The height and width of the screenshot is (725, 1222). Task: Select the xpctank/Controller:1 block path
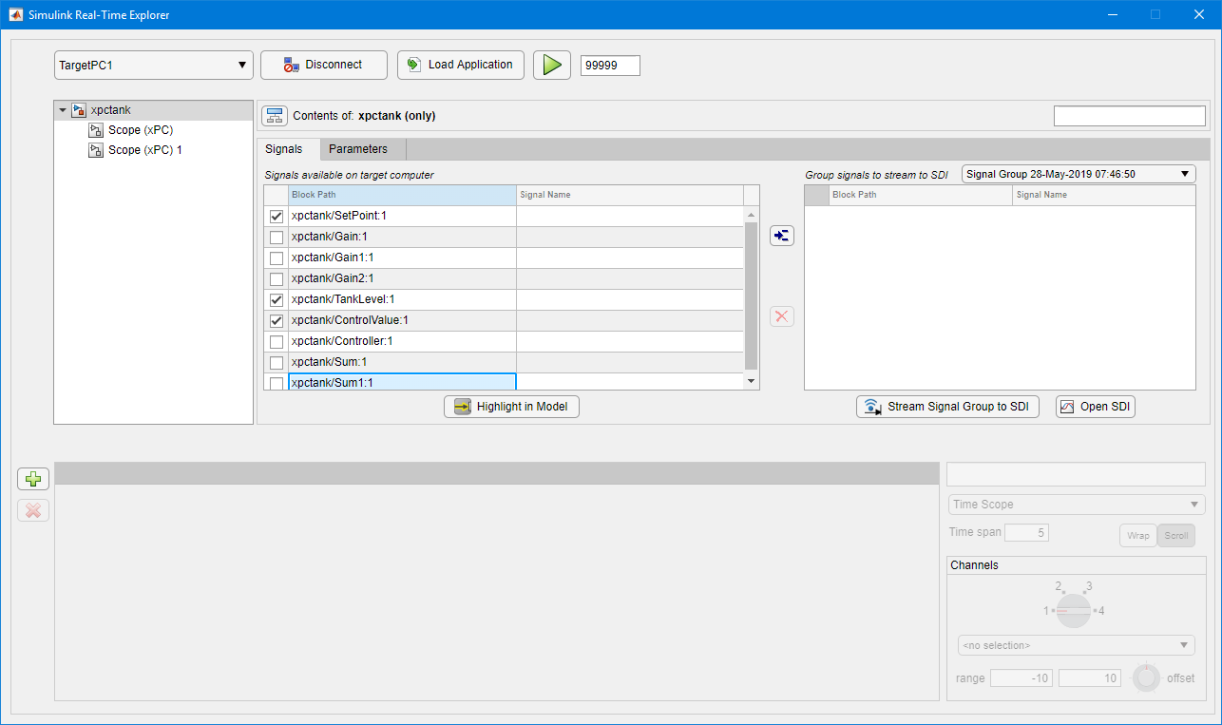[402, 342]
